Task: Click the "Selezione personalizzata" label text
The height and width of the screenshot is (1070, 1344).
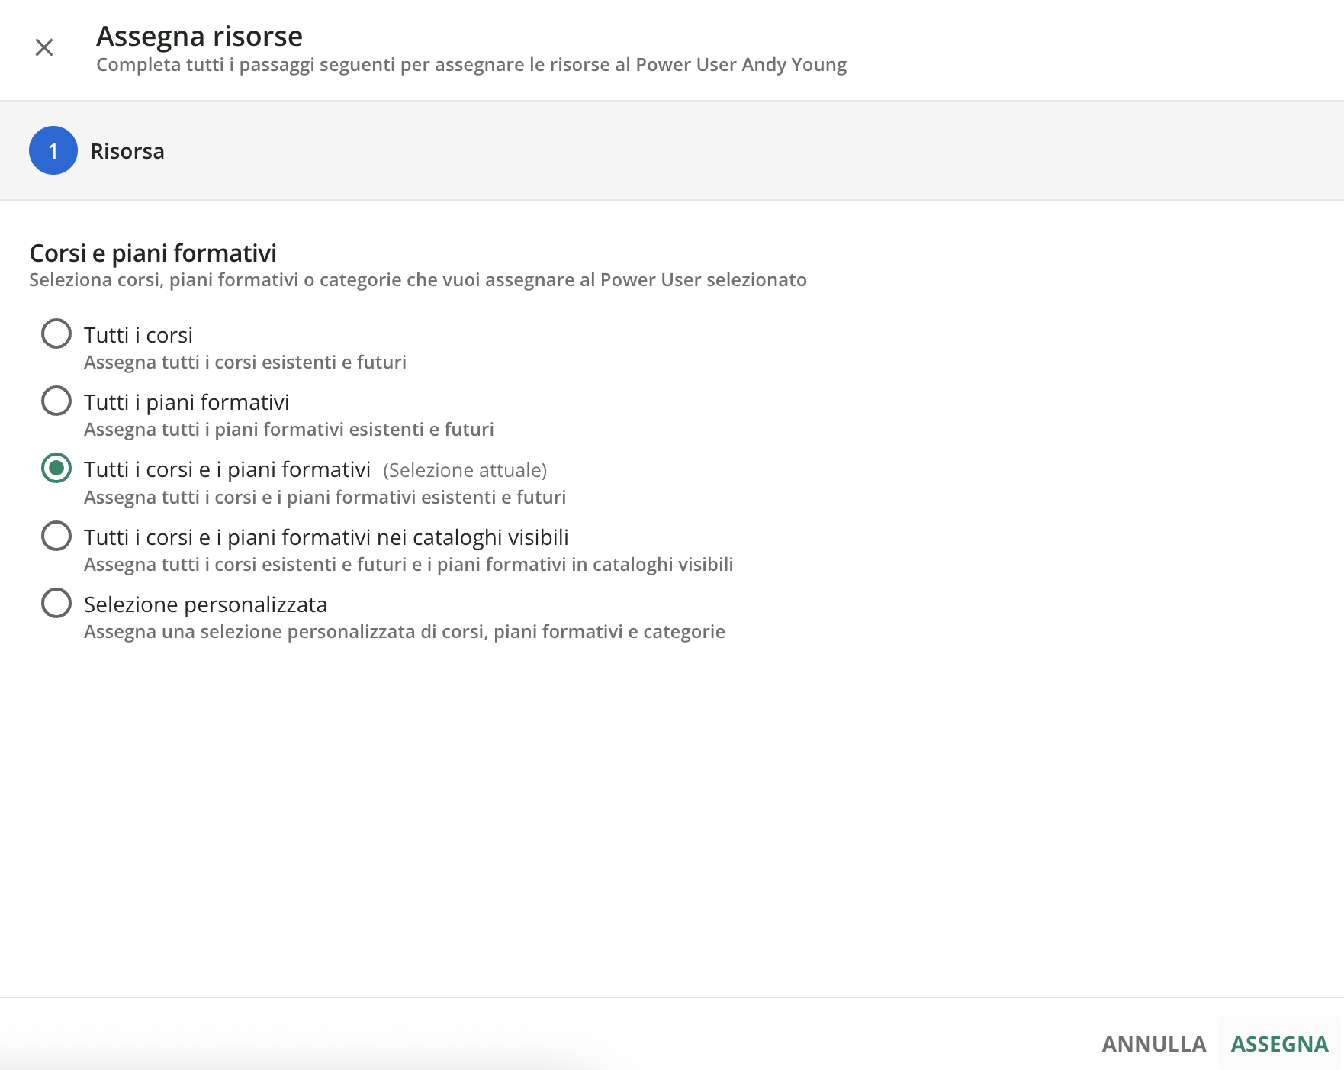Action: click(205, 604)
